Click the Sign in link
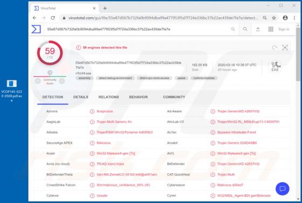Viewport: 302px width, 203px height. pos(284,29)
